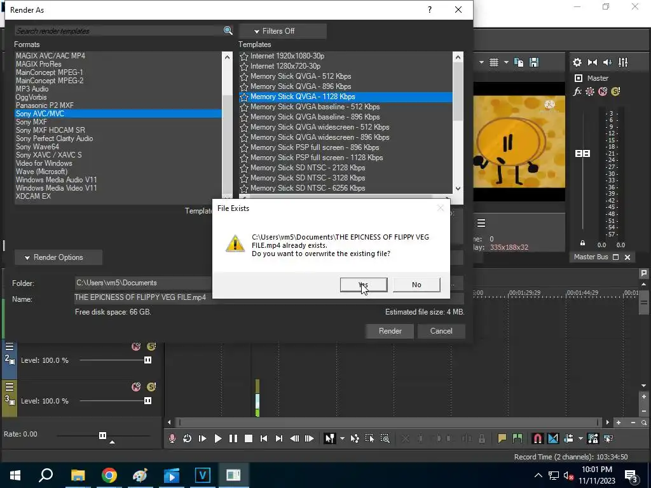Click the Render button
This screenshot has height=488, width=651.
coord(390,330)
